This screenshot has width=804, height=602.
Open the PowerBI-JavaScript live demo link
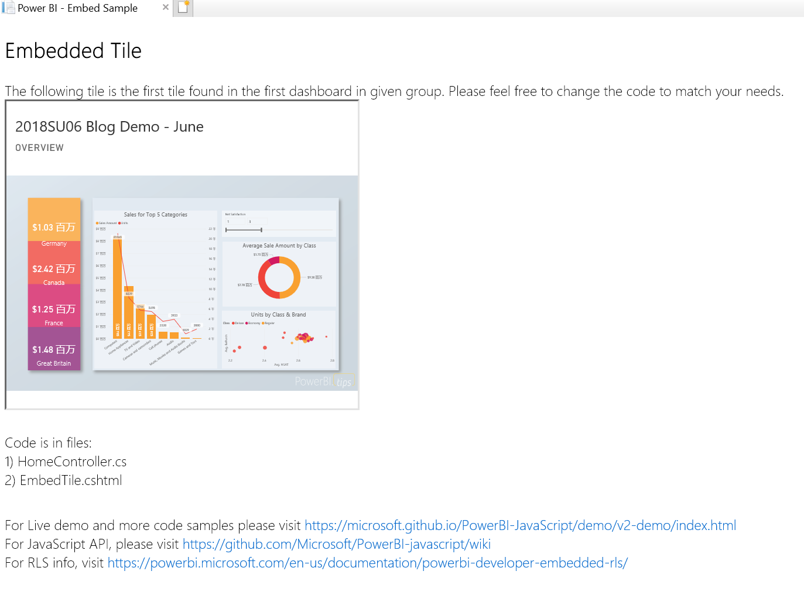520,525
